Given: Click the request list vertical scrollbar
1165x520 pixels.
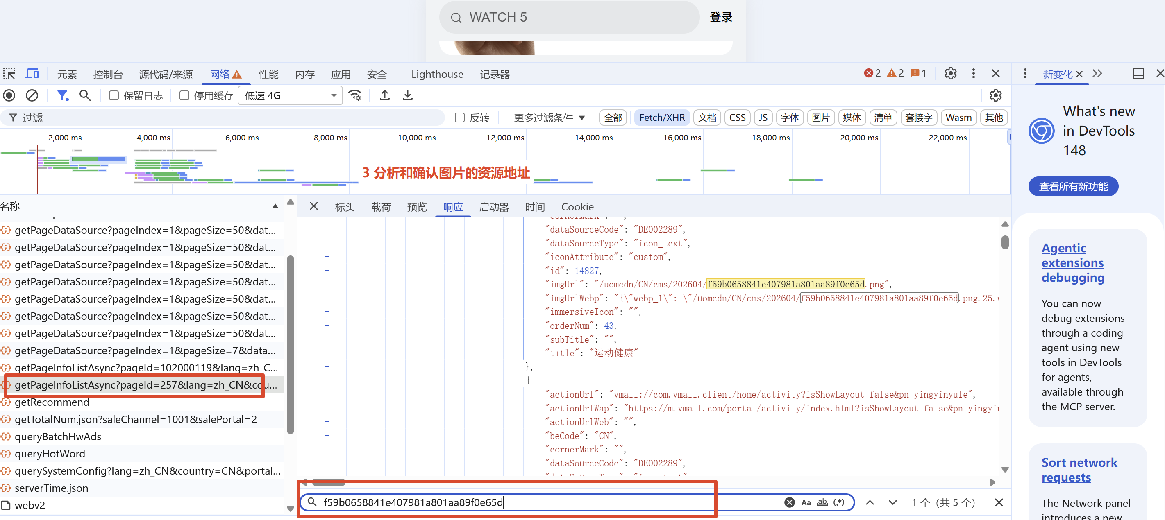Looking at the screenshot, I should 291,344.
